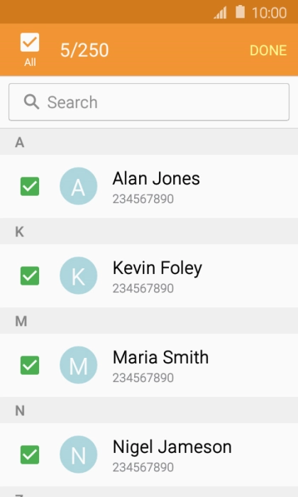Select the Alan Jones contact name

click(x=156, y=178)
